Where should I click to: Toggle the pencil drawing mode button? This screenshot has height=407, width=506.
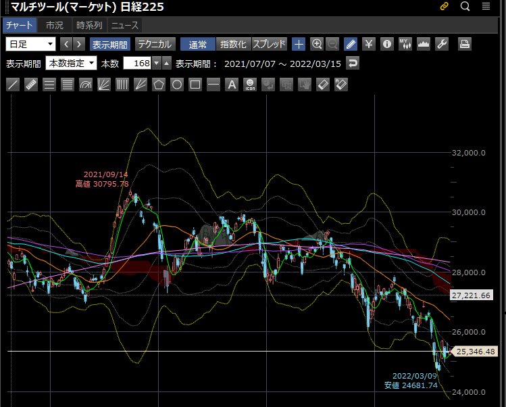(x=350, y=44)
